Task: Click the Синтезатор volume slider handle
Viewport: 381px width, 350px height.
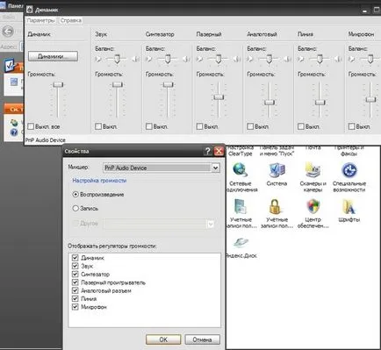Action: [x=168, y=85]
